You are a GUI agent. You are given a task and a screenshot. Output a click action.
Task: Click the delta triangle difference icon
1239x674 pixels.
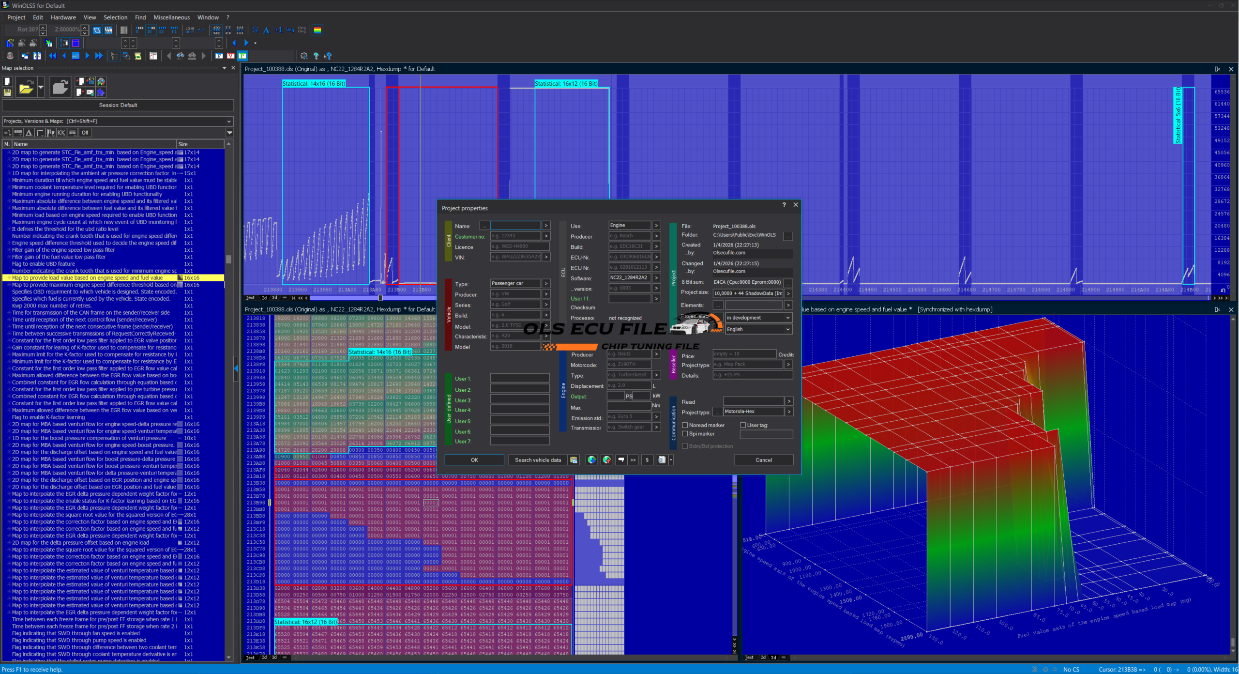coord(267,30)
